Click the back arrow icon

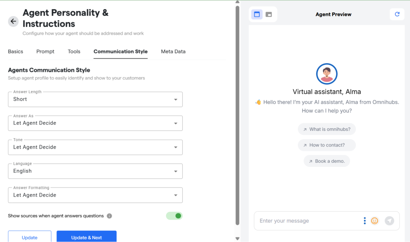(x=14, y=22)
